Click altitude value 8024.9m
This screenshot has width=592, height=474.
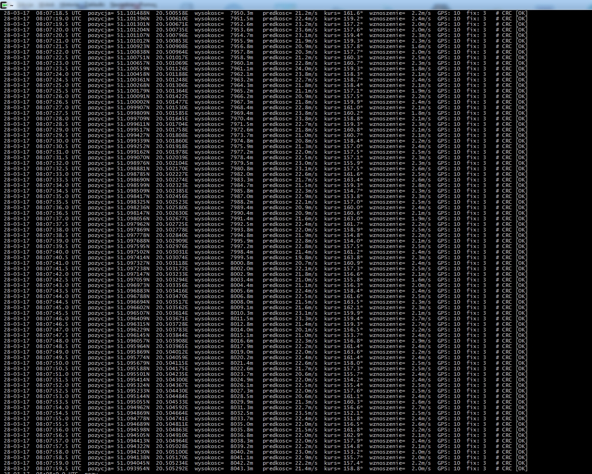tap(242, 380)
